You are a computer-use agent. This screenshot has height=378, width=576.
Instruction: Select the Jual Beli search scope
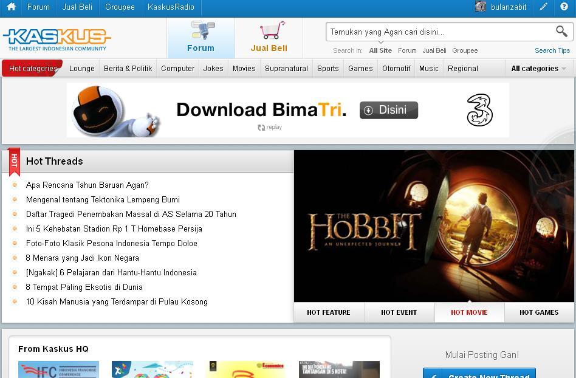pyautogui.click(x=434, y=50)
